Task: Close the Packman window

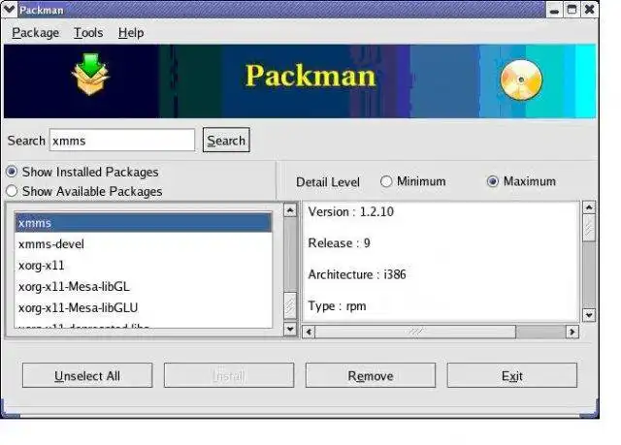Action: pos(590,10)
